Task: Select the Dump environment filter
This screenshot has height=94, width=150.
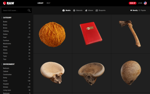Action: pos(17,78)
